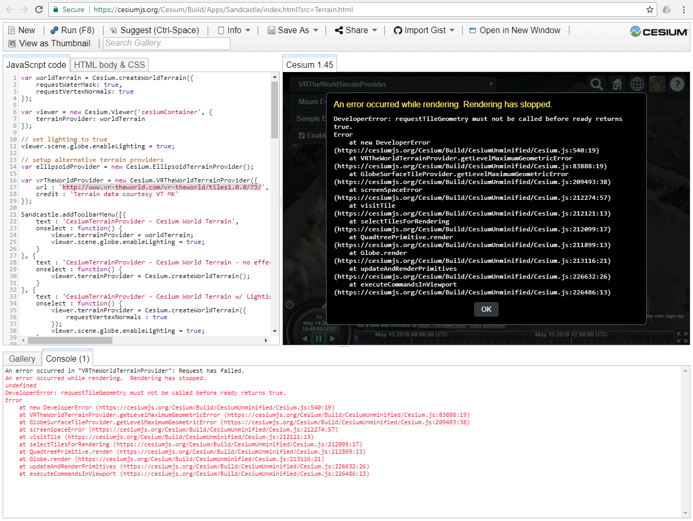Image resolution: width=693 pixels, height=521 pixels.
Task: Click play reverse animation arrow
Action: tap(304, 339)
